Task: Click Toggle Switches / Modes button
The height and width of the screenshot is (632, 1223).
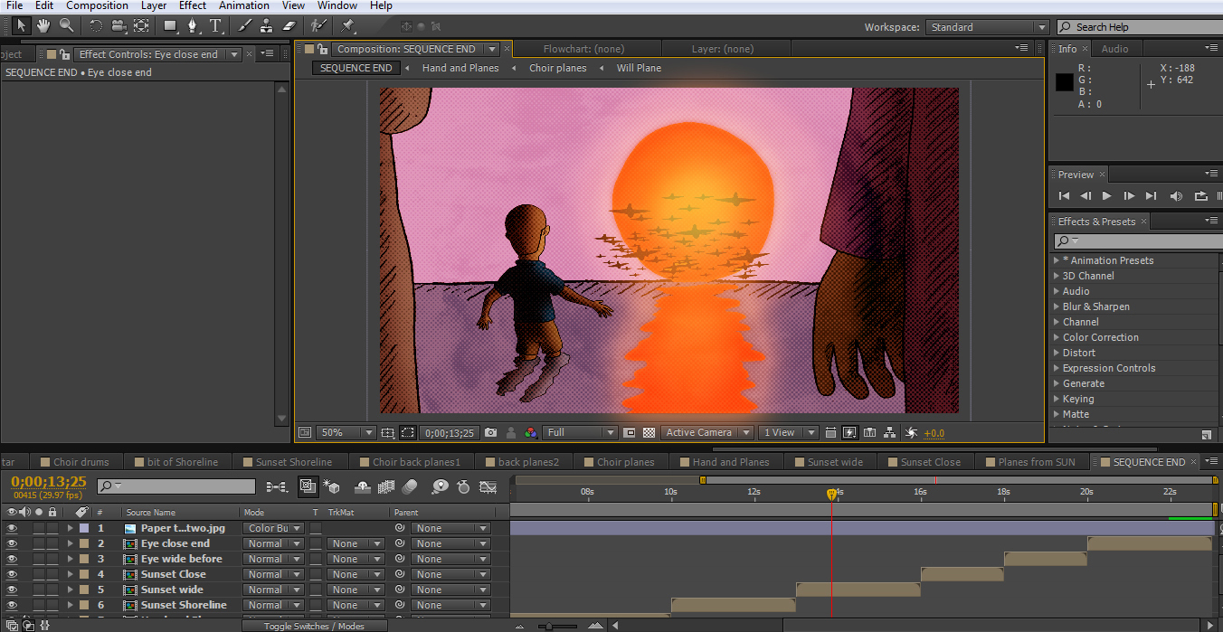Action: click(x=314, y=626)
